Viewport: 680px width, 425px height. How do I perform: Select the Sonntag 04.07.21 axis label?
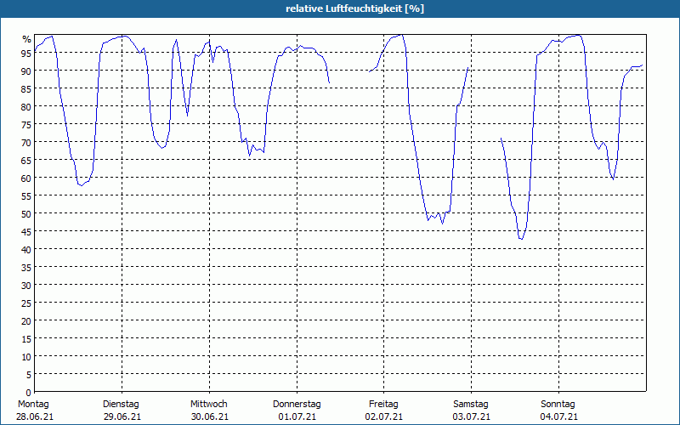point(558,411)
